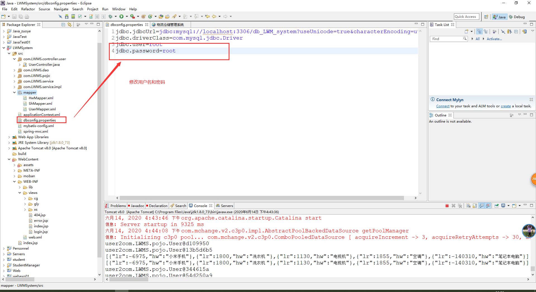536x292 pixels.
Task: Click the Pin Console icon
Action: click(x=497, y=206)
